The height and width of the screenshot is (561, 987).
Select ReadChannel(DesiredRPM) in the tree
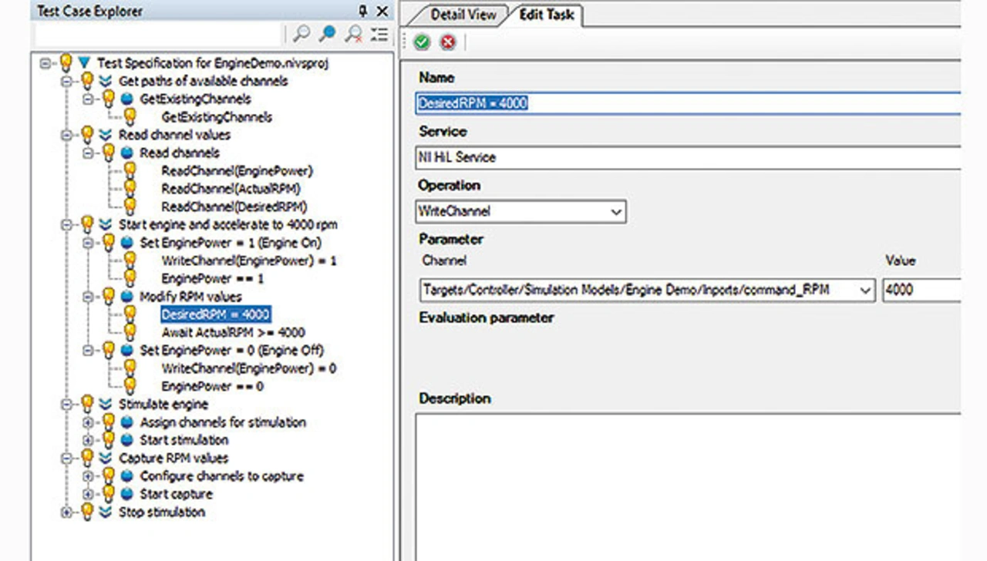tap(234, 207)
